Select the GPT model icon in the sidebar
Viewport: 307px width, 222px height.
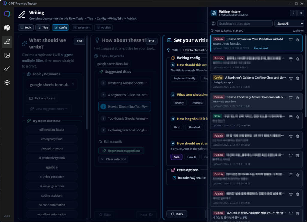pyautogui.click(x=7, y=27)
